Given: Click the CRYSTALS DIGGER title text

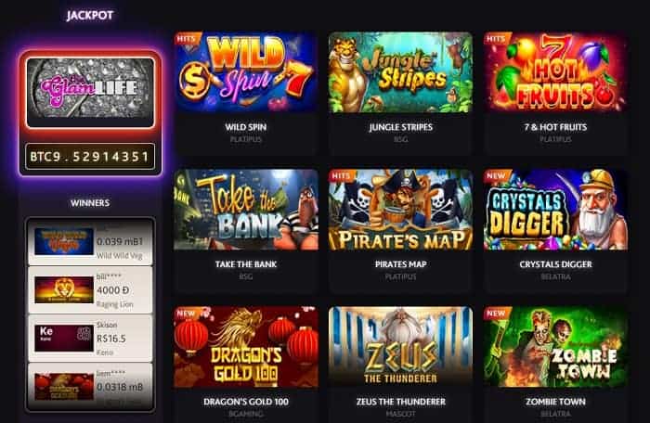Looking at the screenshot, I should (555, 264).
